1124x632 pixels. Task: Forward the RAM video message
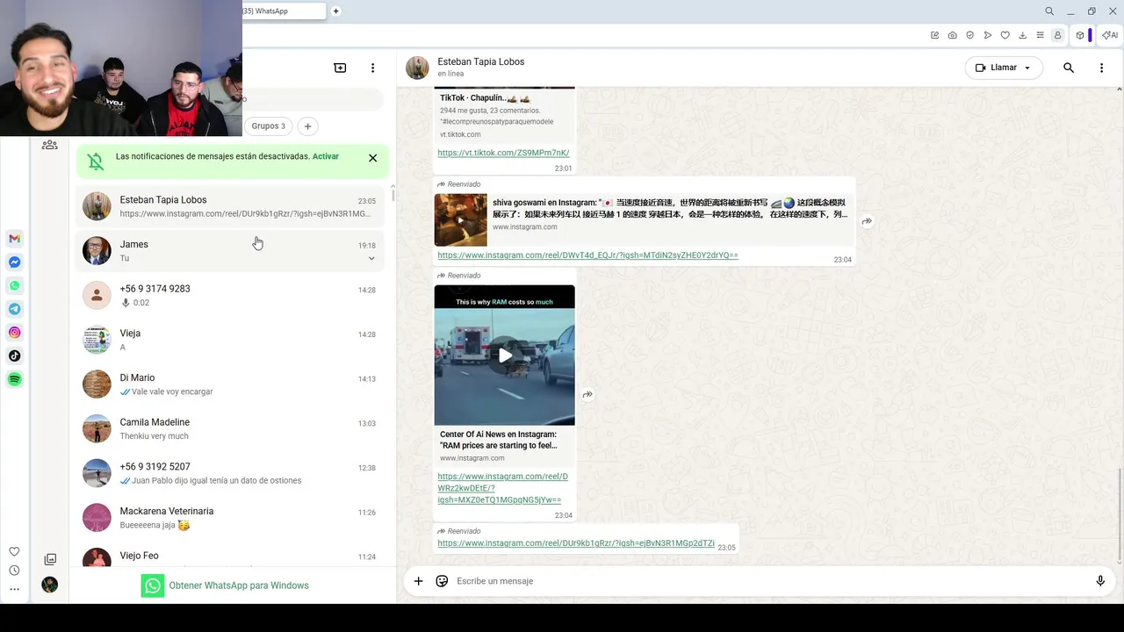click(x=587, y=395)
